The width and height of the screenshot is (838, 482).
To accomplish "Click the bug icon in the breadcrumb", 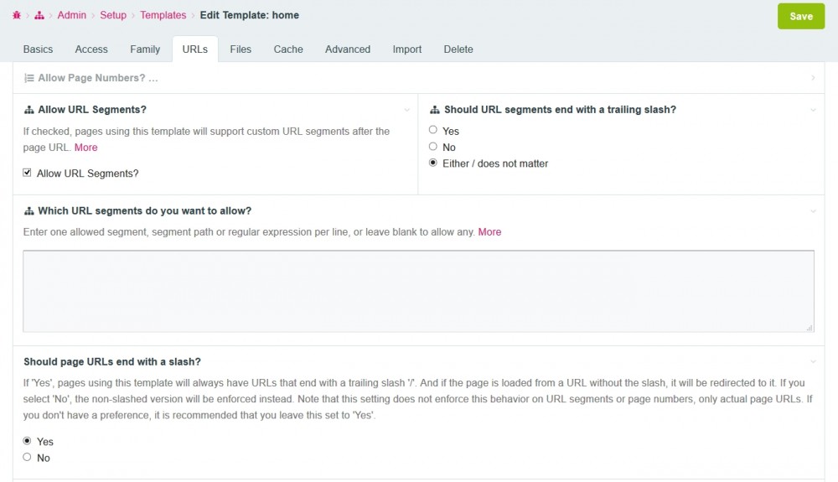I will point(17,15).
